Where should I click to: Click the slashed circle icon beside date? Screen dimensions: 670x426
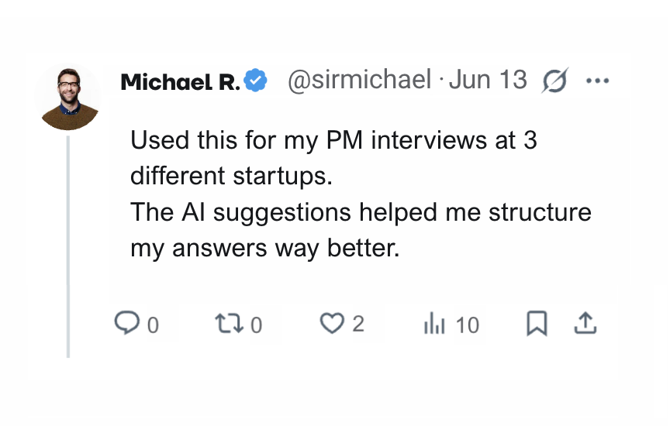point(555,81)
